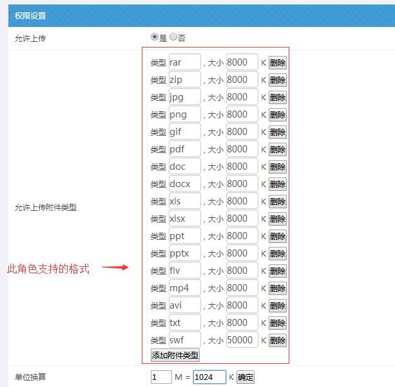Click the 权限设置 section header
This screenshot has width=395, height=387.
30,15
